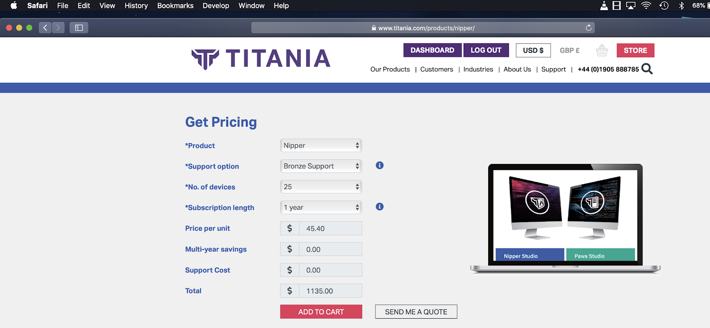Click the Bluetooth menu bar icon

[x=681, y=6]
